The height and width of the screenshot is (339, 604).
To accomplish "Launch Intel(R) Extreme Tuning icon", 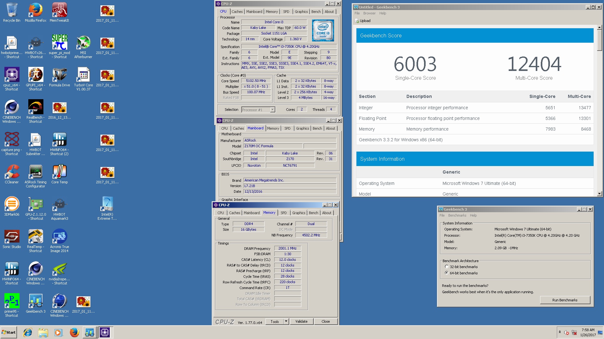I will 107,208.
